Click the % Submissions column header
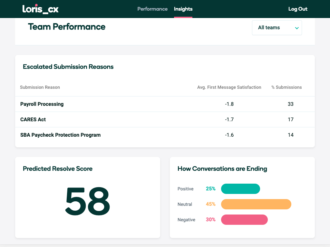This screenshot has height=247, width=330. click(x=286, y=87)
